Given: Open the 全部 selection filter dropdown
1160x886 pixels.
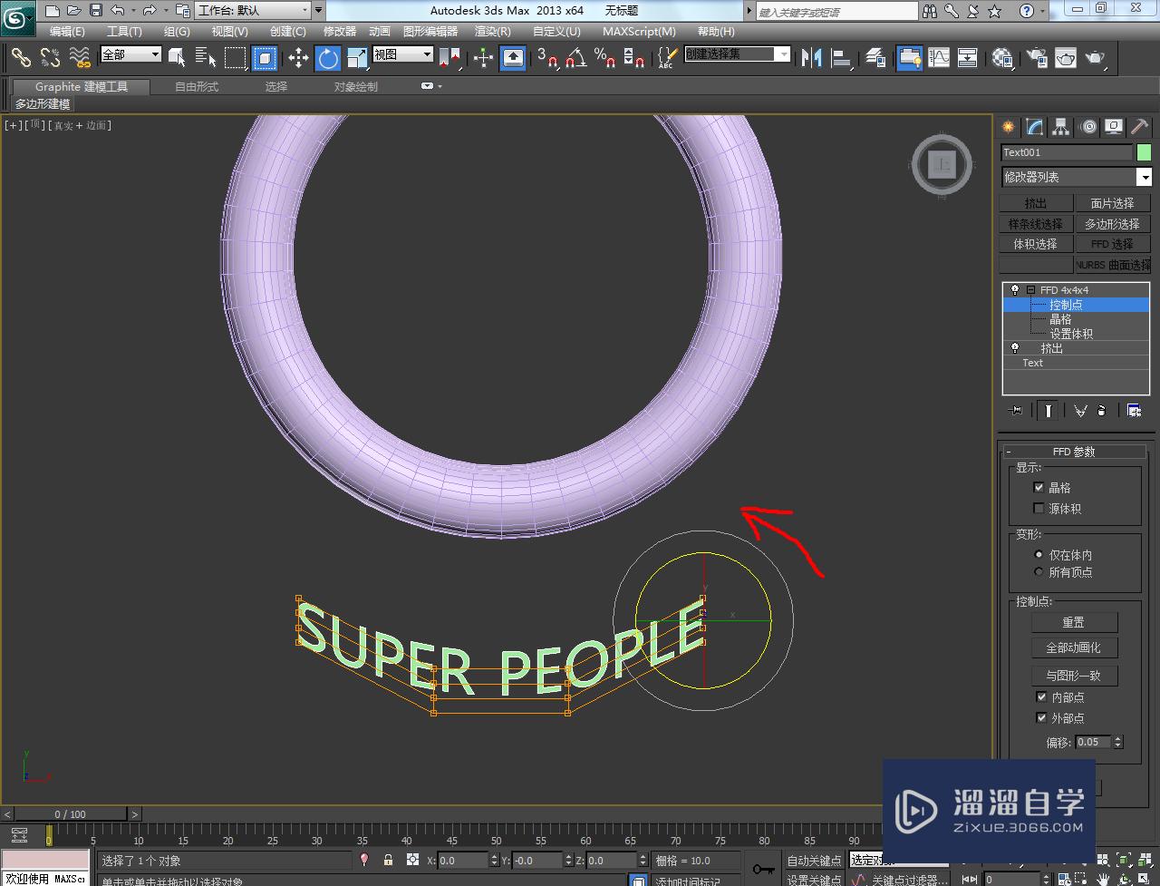Looking at the screenshot, I should 130,54.
